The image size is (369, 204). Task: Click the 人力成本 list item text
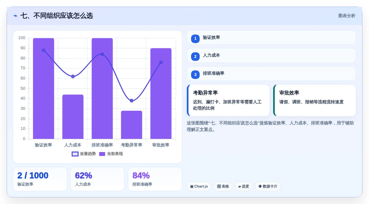[211, 55]
